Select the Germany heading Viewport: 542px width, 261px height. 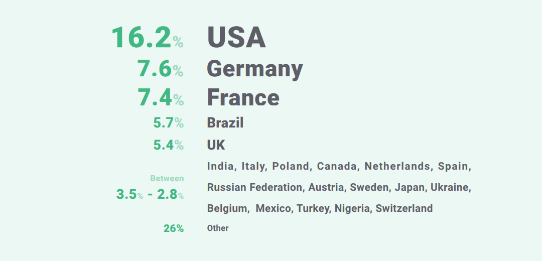click(255, 69)
